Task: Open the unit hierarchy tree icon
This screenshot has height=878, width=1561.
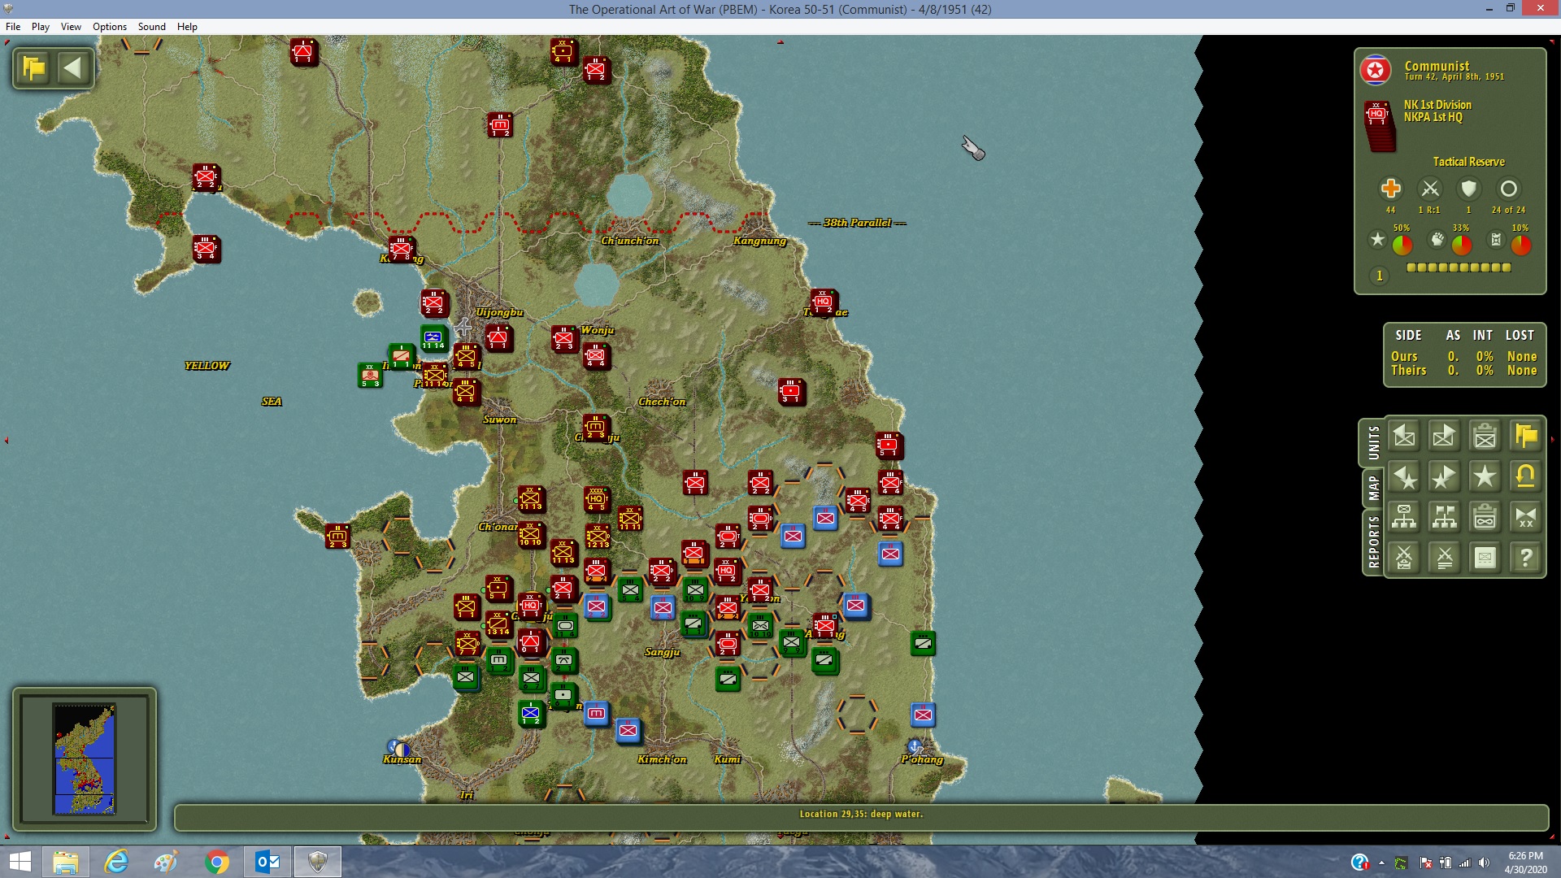Action: [x=1404, y=517]
